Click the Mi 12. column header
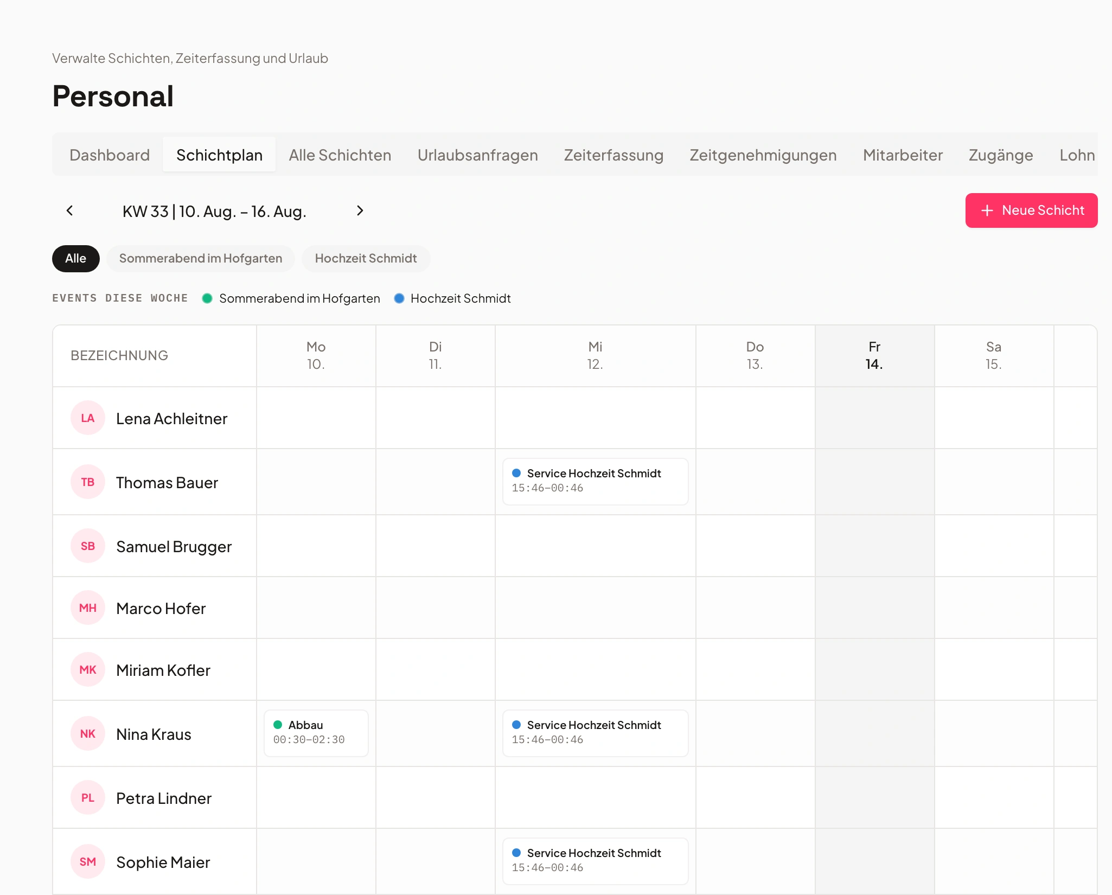The image size is (1112, 895). [x=595, y=355]
